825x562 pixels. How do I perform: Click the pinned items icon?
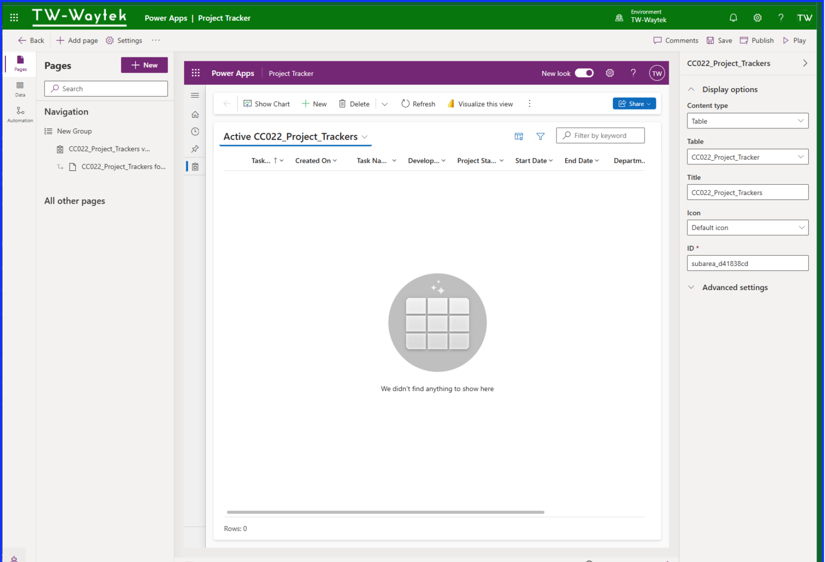[195, 149]
